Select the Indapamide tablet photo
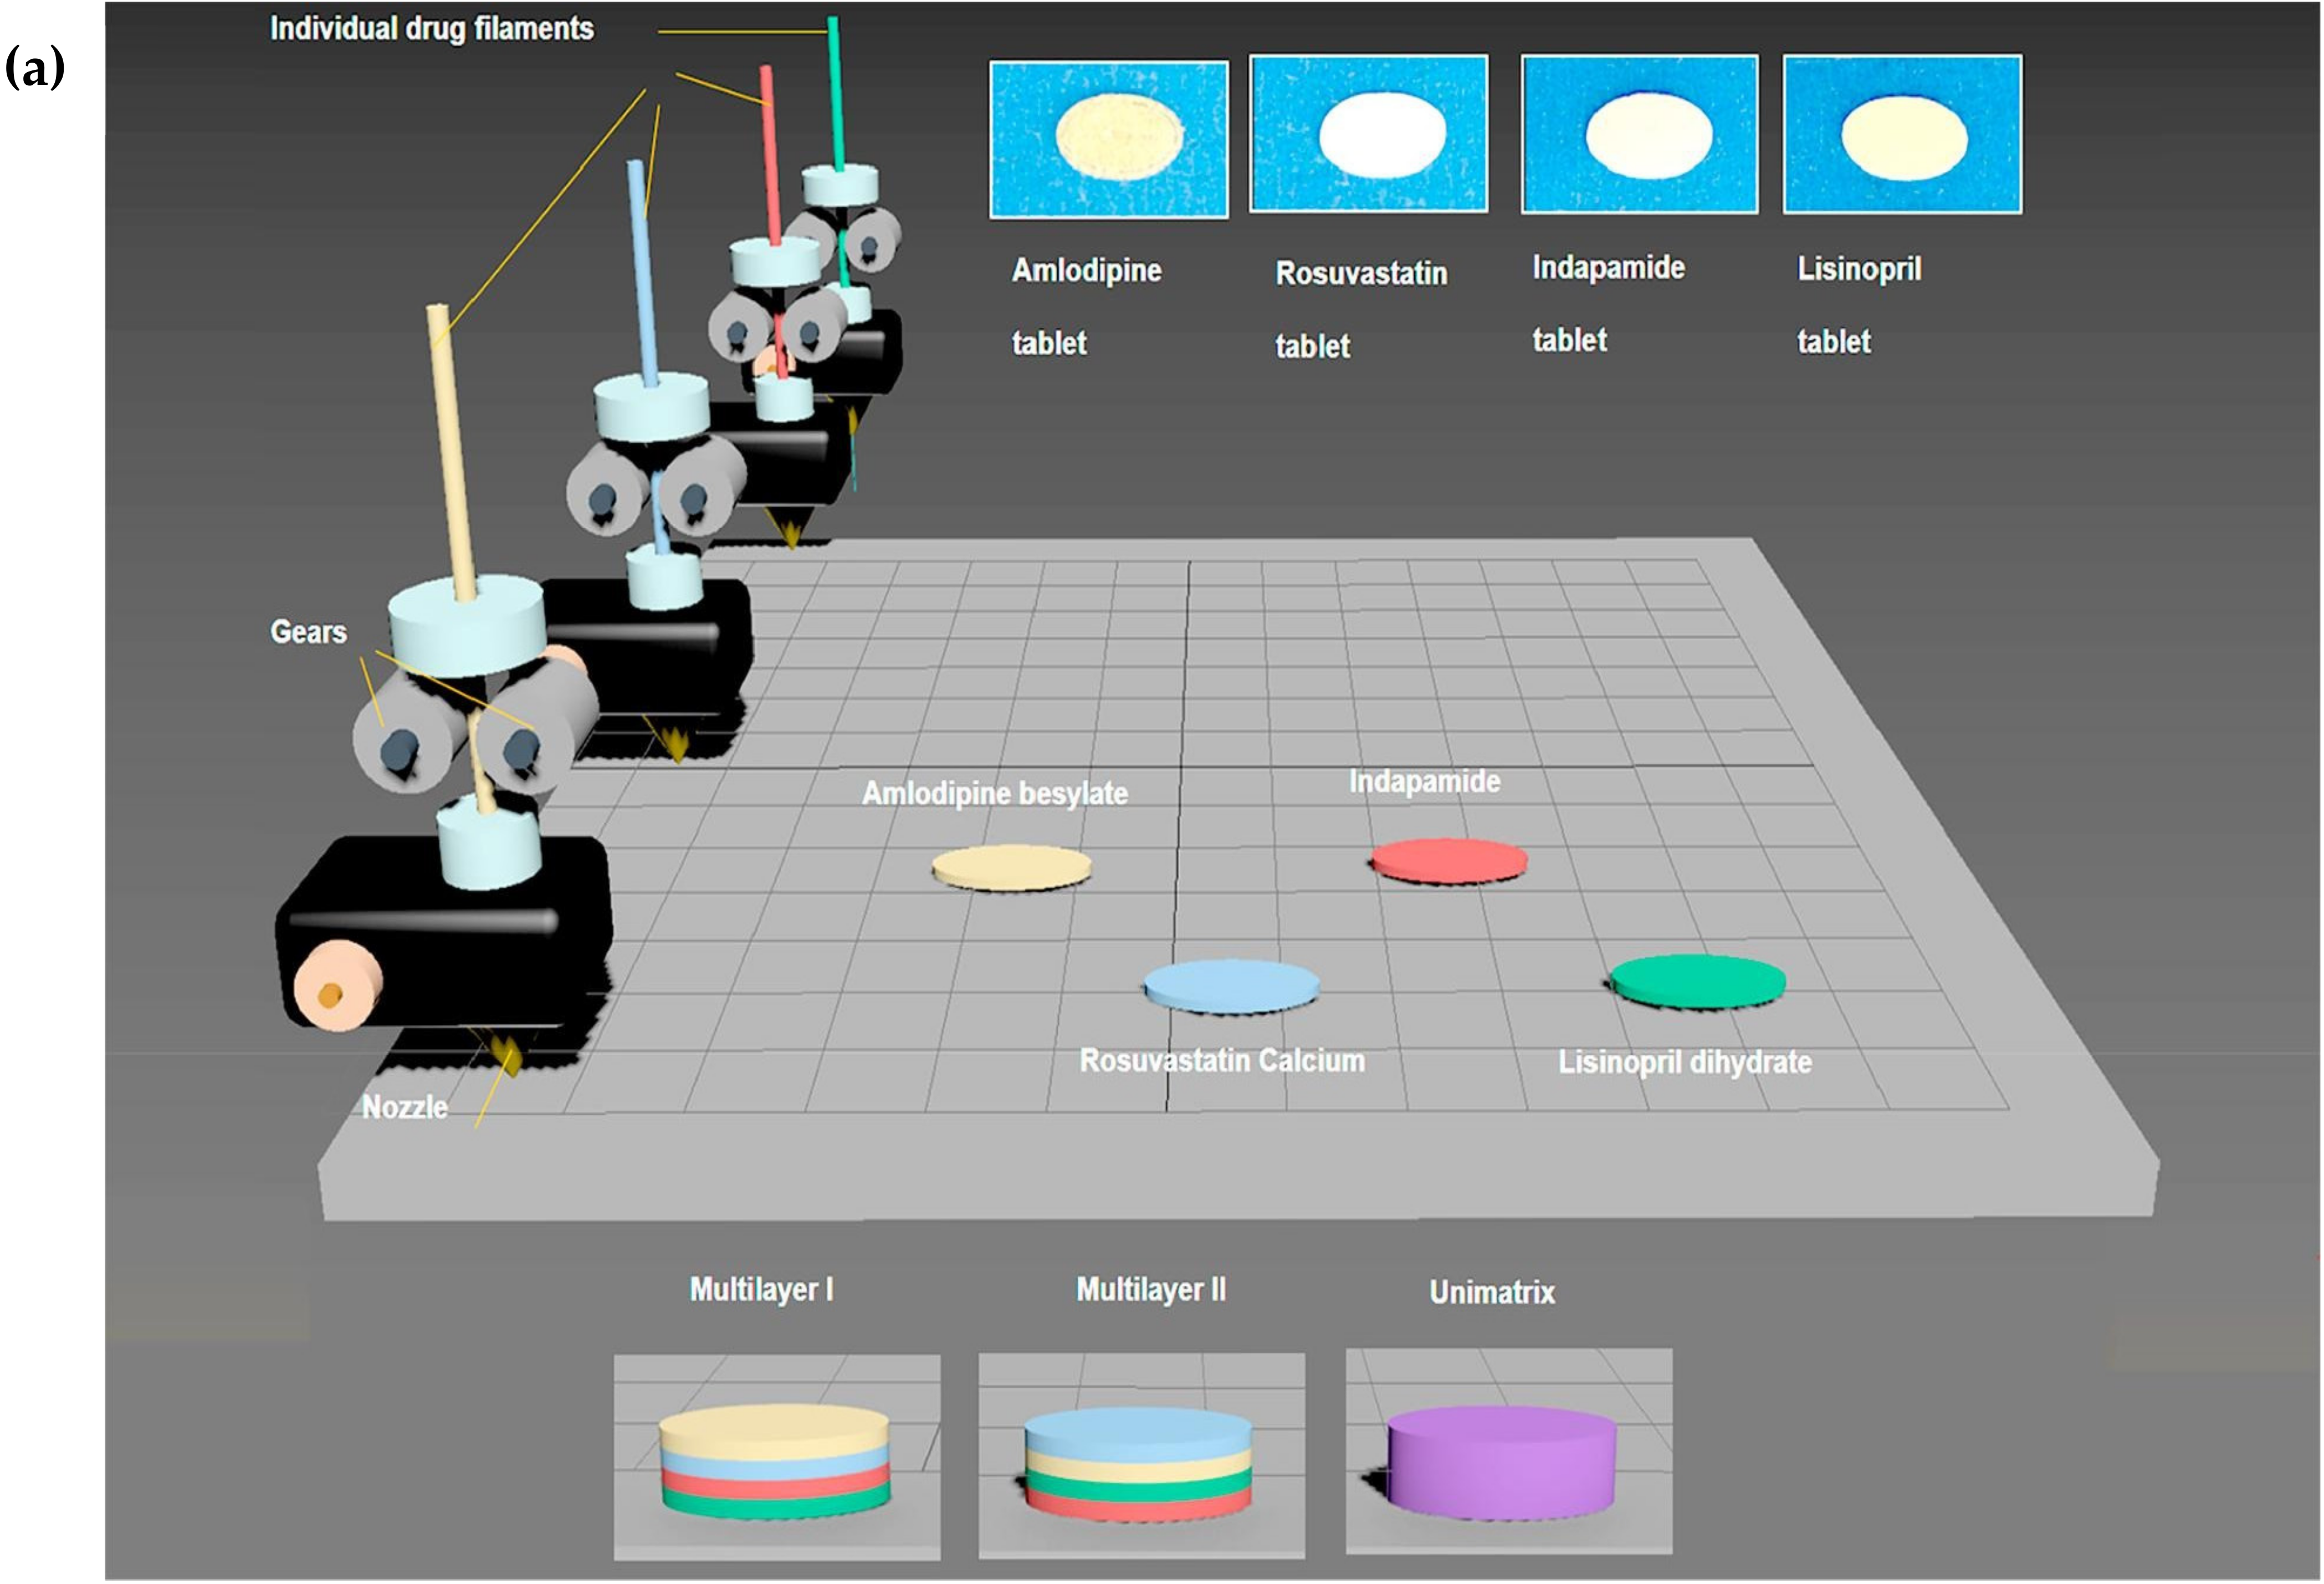This screenshot has height=1584, width=2324. [x=1639, y=134]
